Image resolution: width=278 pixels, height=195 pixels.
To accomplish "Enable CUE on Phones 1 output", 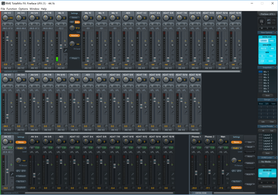I will pyautogui.click(x=199, y=148).
